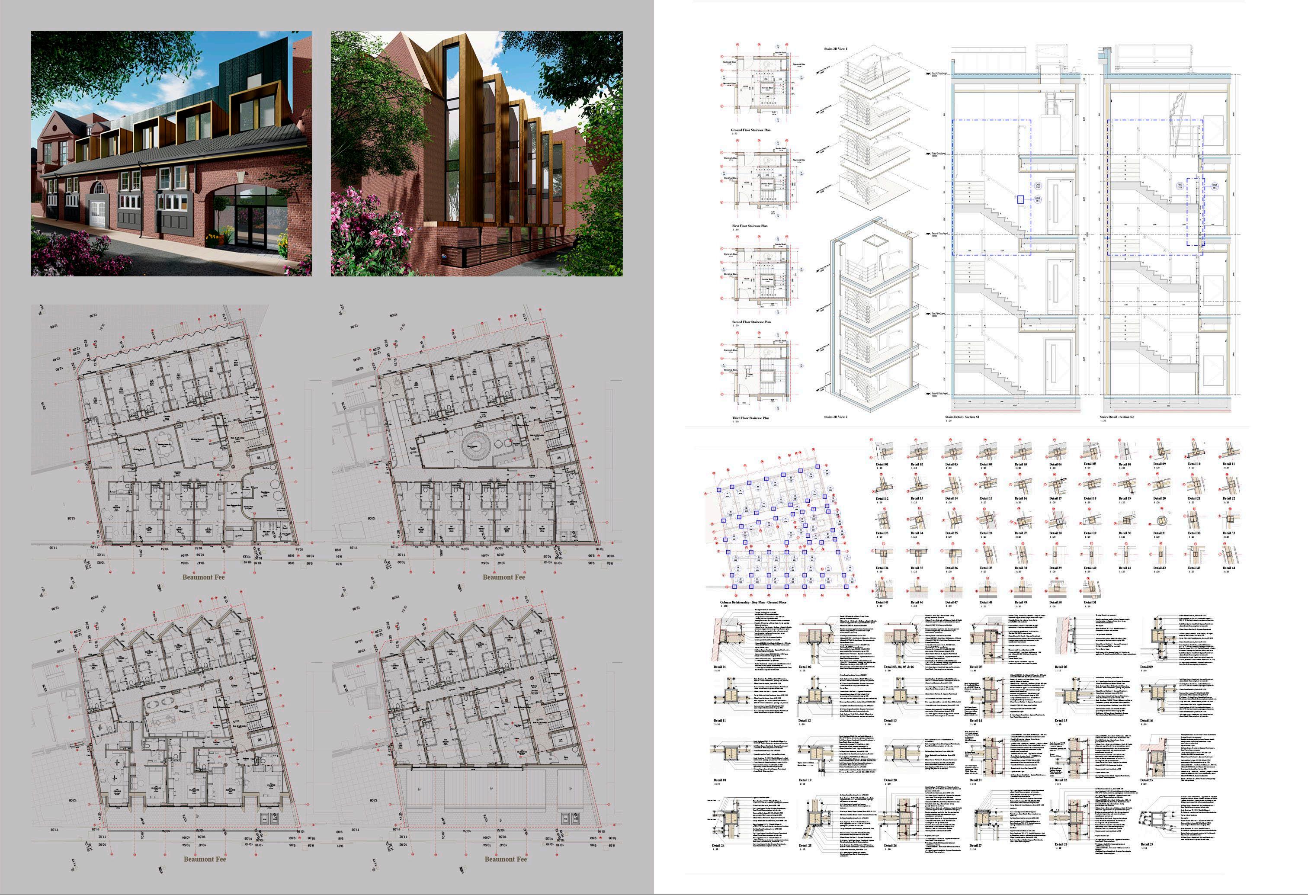
Task: Click the Third Floor Staircase Plan label
Action: tap(751, 418)
